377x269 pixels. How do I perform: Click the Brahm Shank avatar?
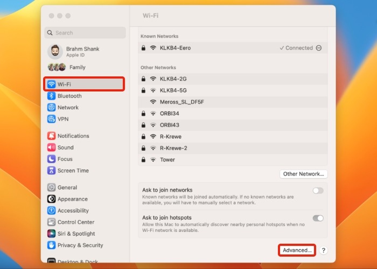point(55,52)
